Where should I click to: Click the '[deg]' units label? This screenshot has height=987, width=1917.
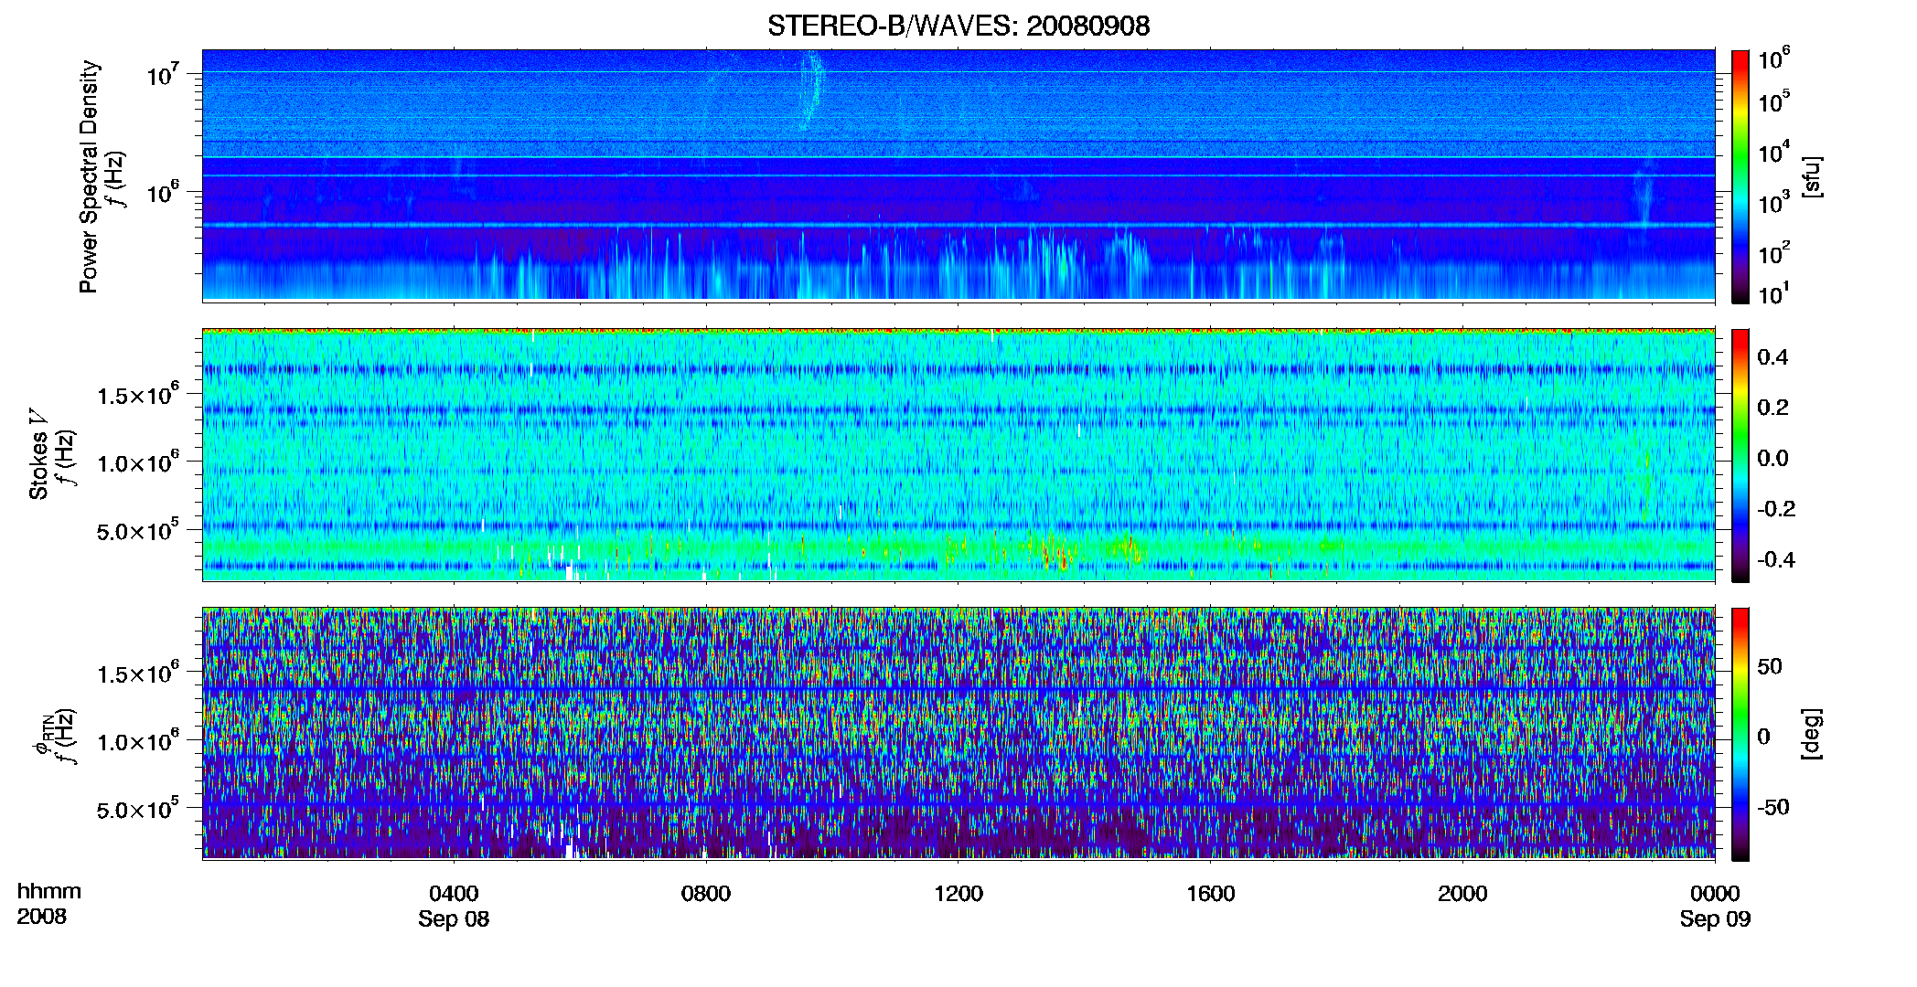(1811, 734)
